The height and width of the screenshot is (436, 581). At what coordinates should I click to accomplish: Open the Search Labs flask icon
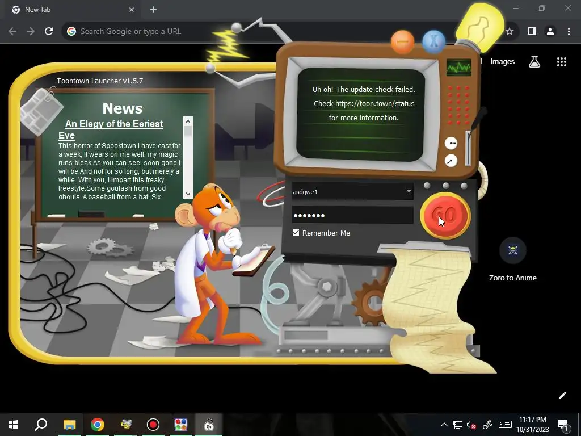coord(534,62)
